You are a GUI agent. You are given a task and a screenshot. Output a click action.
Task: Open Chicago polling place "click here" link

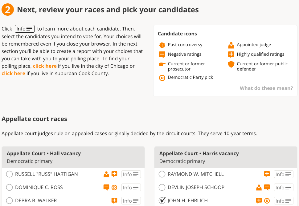click(x=45, y=66)
